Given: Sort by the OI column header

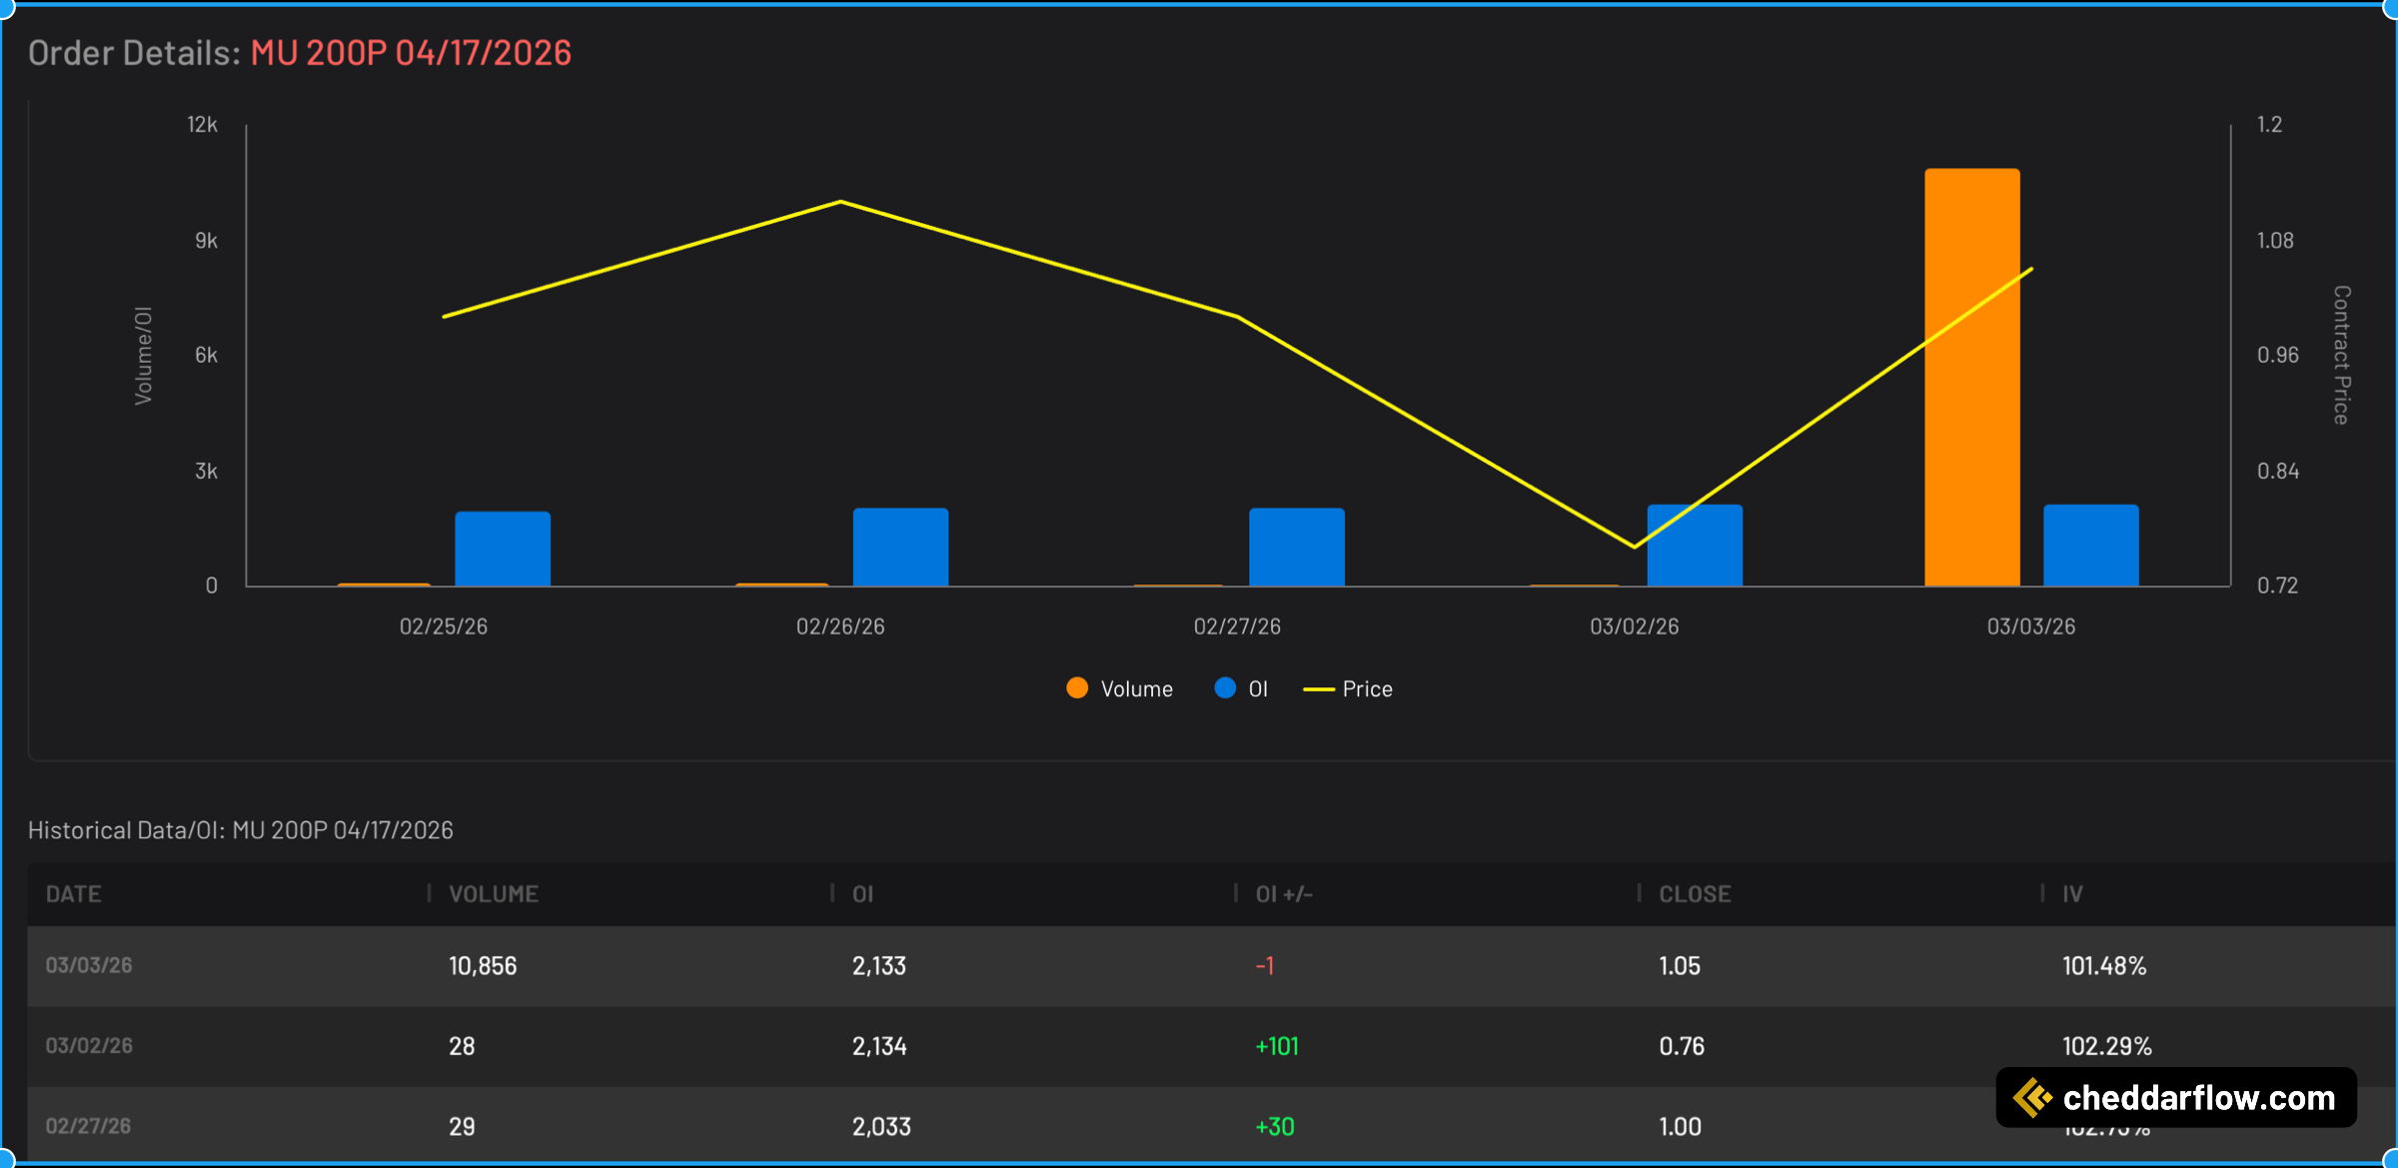Looking at the screenshot, I should 863,894.
